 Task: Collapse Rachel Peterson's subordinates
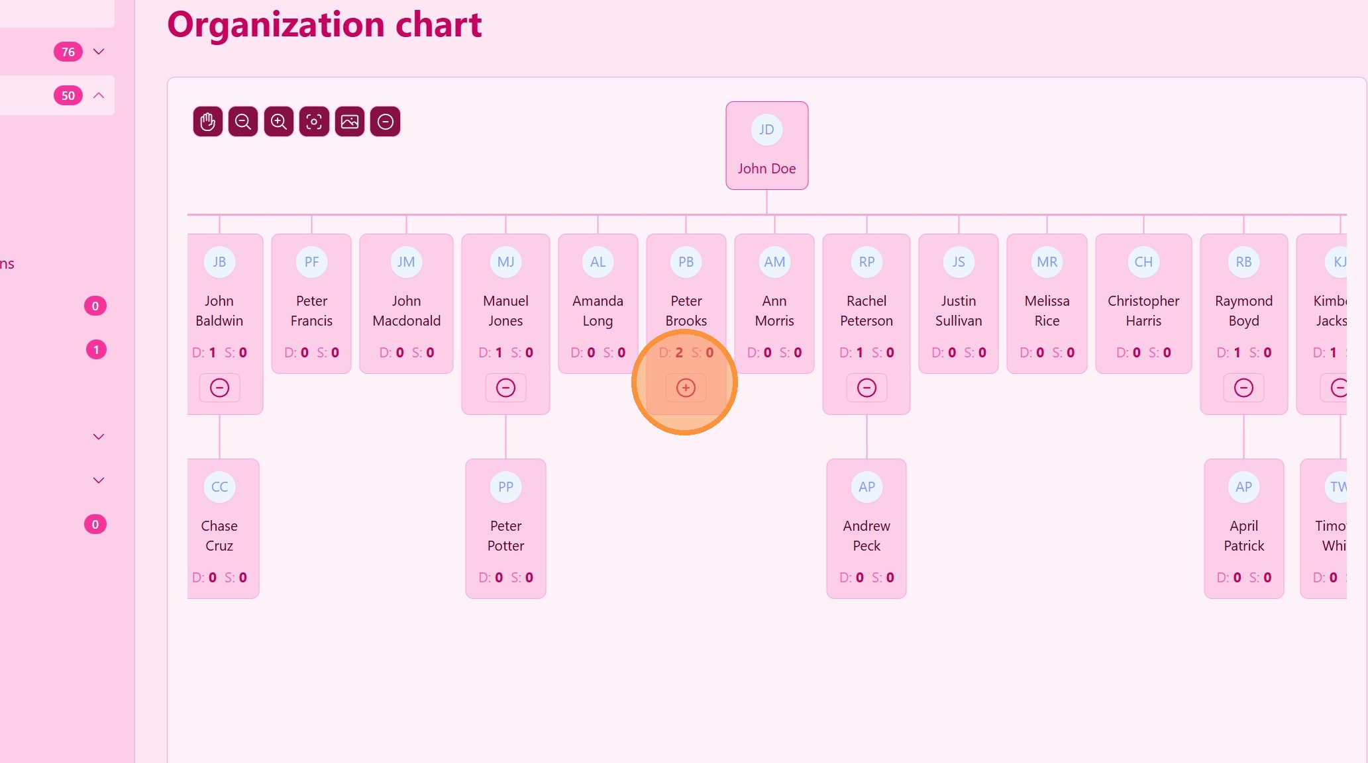867,388
